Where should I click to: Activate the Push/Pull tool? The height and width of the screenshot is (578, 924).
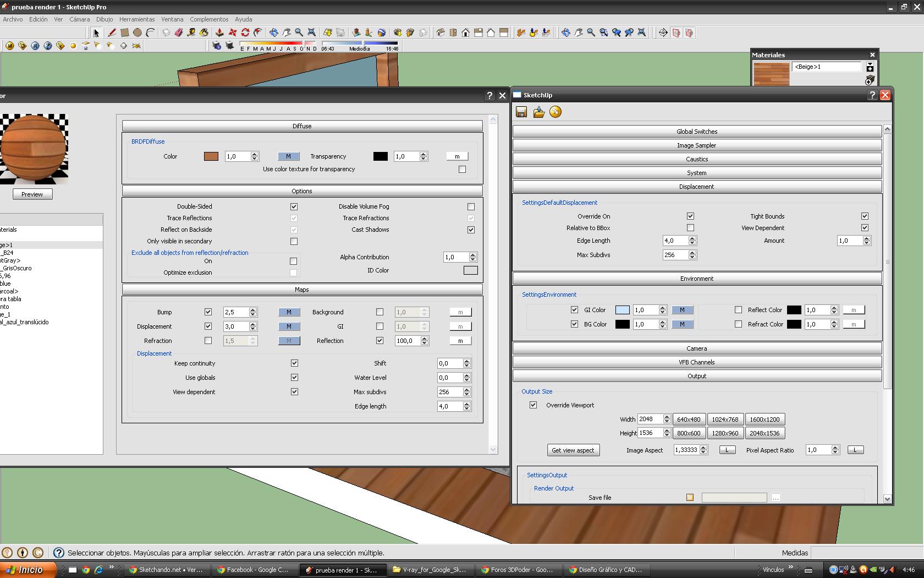pyautogui.click(x=220, y=32)
